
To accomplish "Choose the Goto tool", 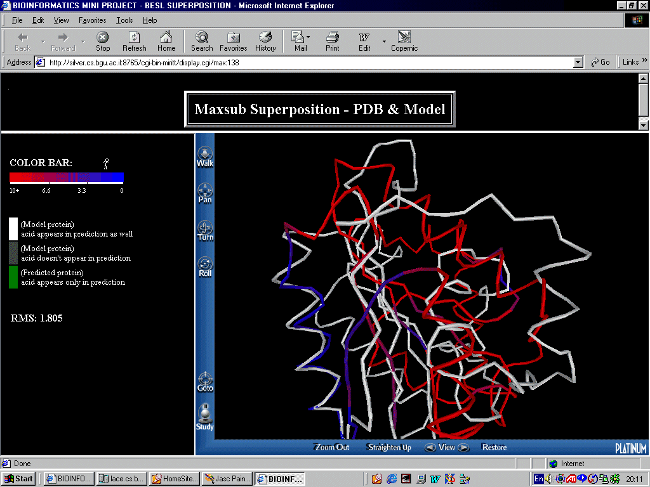I will tap(205, 381).
